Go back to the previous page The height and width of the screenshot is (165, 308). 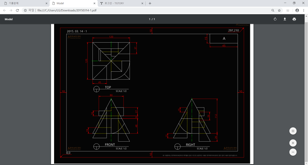pyautogui.click(x=4, y=11)
